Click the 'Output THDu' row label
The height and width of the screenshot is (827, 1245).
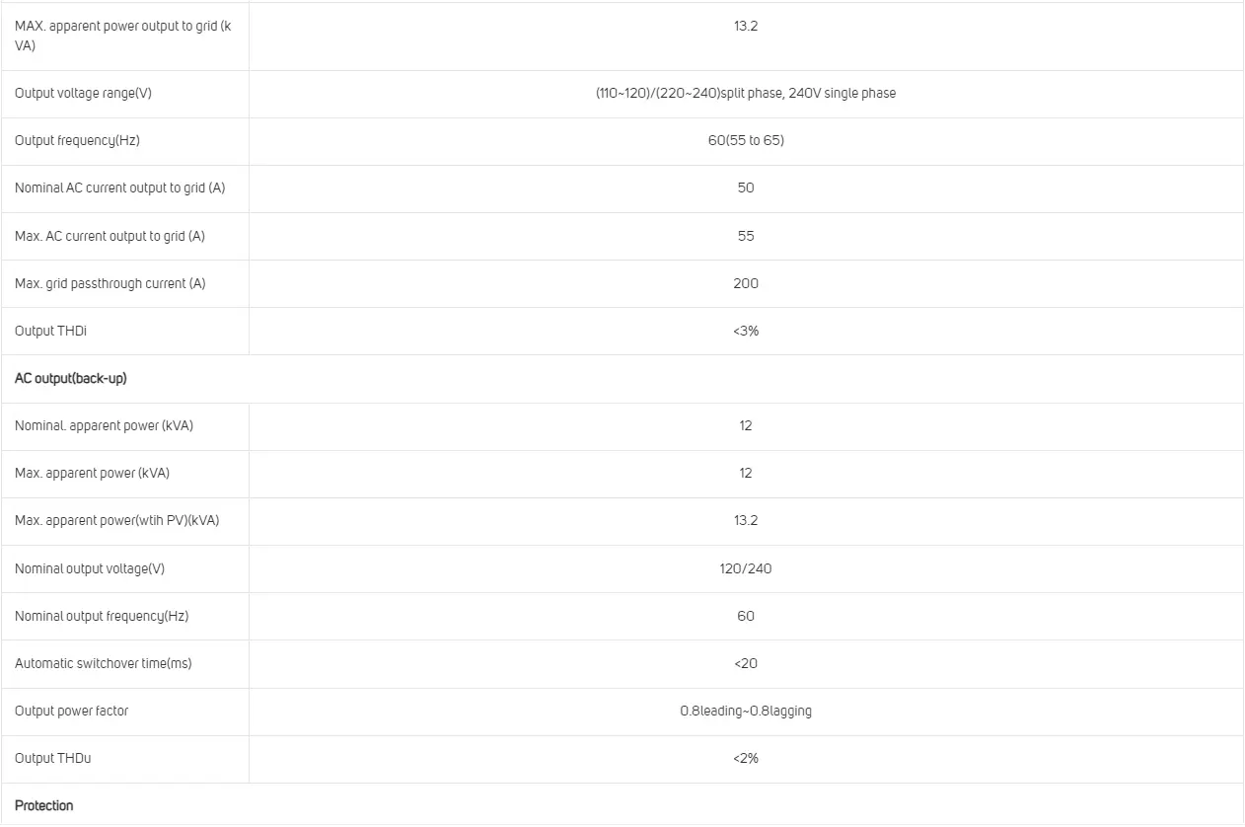(x=52, y=758)
